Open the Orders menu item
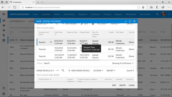This screenshot has width=172, height=97. pyautogui.click(x=57, y=14)
